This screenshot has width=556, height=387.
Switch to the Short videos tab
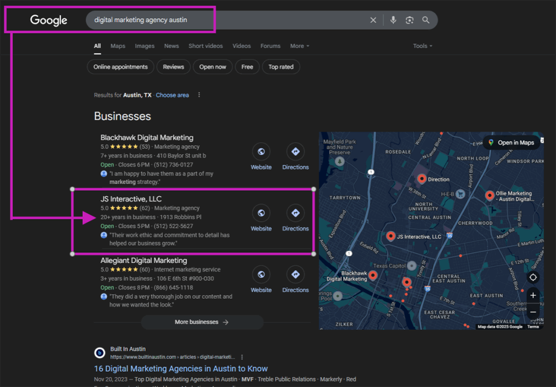click(x=206, y=46)
